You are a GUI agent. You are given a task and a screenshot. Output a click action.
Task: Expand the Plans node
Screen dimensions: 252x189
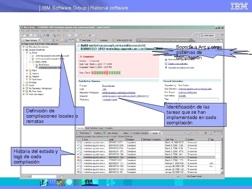(27, 71)
